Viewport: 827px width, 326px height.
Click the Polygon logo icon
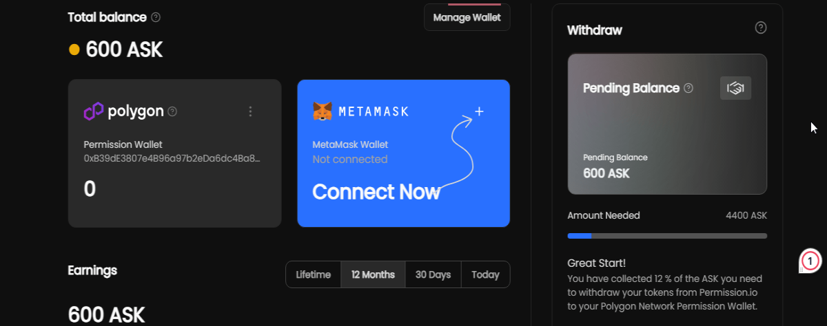[x=93, y=111]
